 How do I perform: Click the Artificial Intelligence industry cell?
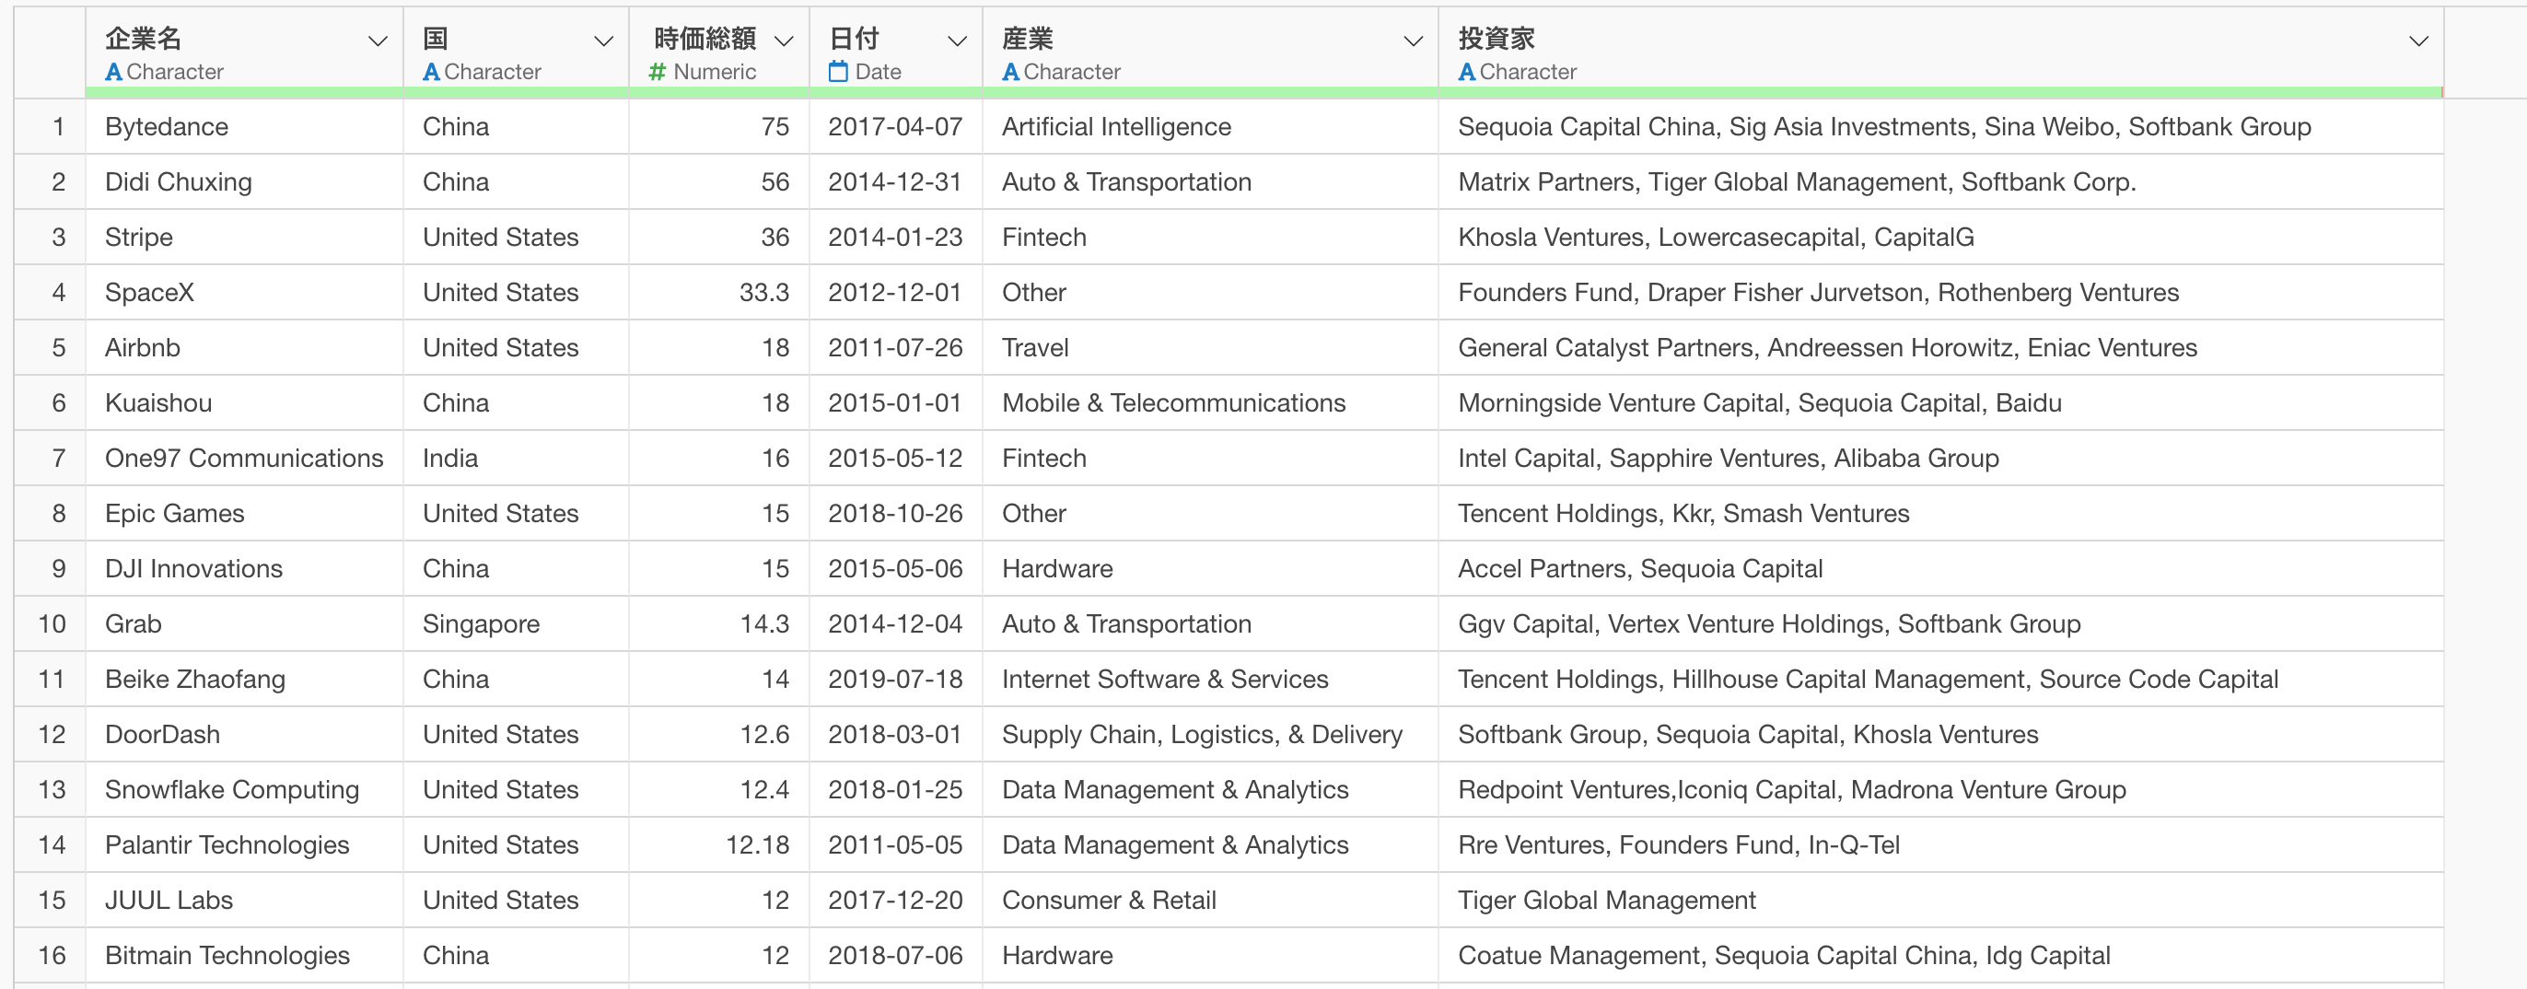point(1210,126)
